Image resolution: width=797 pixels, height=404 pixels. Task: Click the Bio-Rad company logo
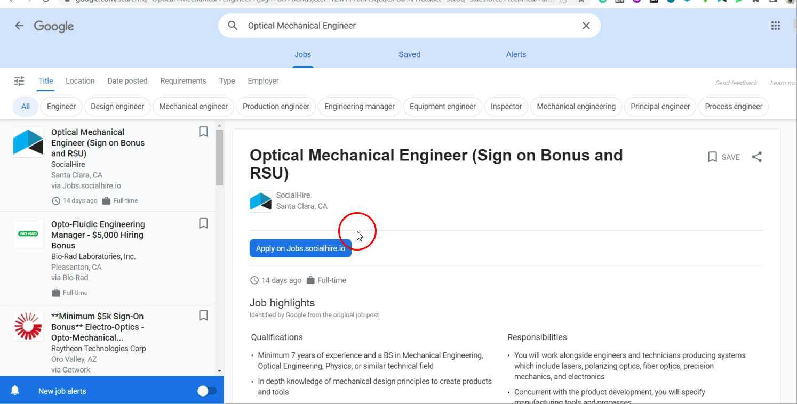click(x=28, y=233)
